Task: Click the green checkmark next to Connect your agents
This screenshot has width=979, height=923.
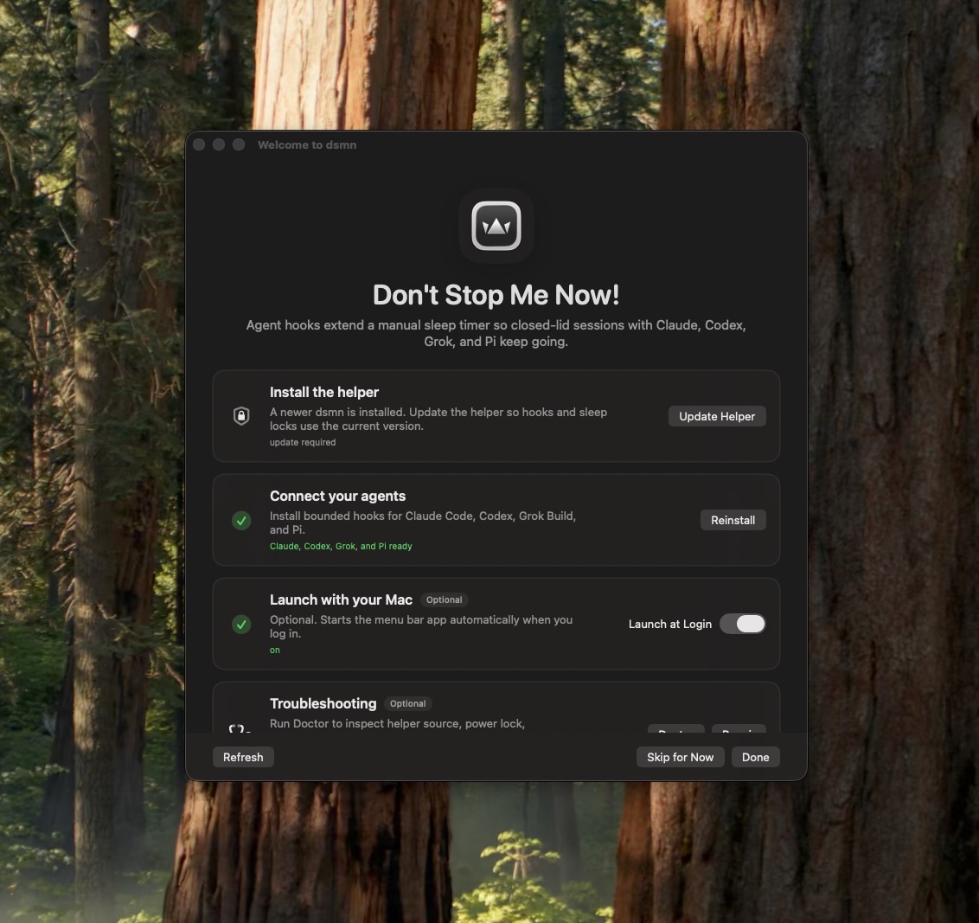Action: click(x=241, y=520)
